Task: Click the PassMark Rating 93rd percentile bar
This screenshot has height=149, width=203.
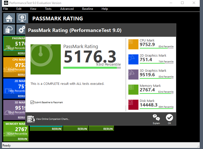Action: coord(92,68)
